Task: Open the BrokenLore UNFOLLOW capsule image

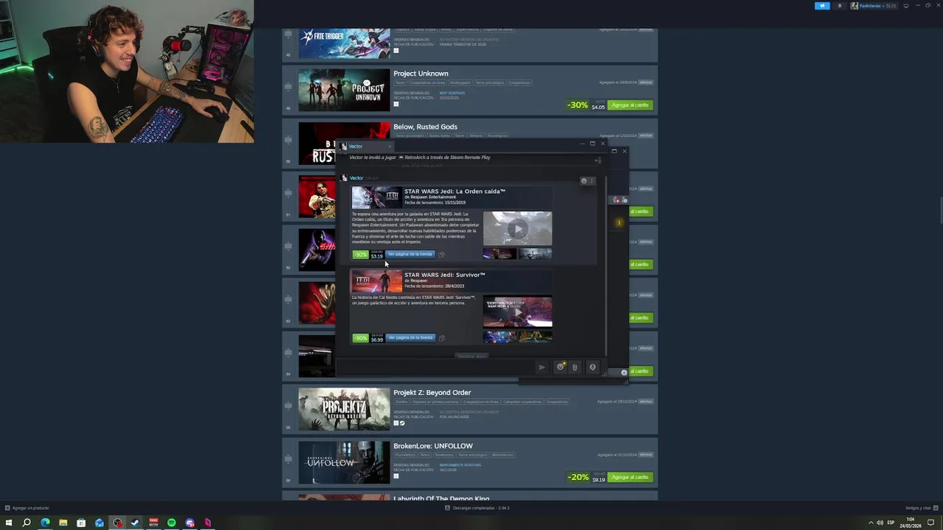Action: point(344,462)
